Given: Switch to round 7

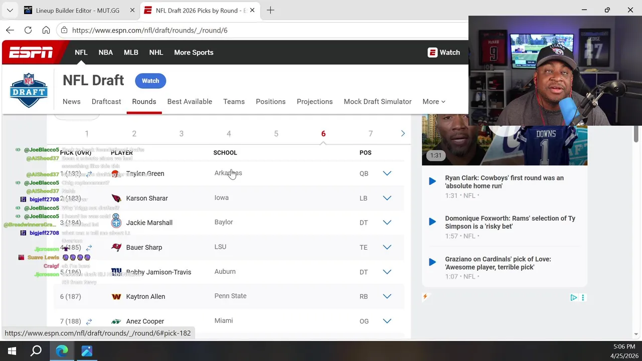Looking at the screenshot, I should click(371, 133).
